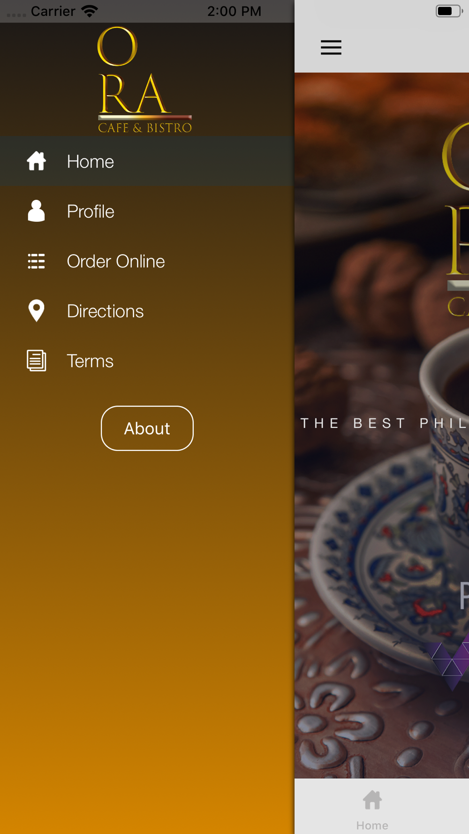Open the Home menu item
The height and width of the screenshot is (834, 469).
[147, 161]
